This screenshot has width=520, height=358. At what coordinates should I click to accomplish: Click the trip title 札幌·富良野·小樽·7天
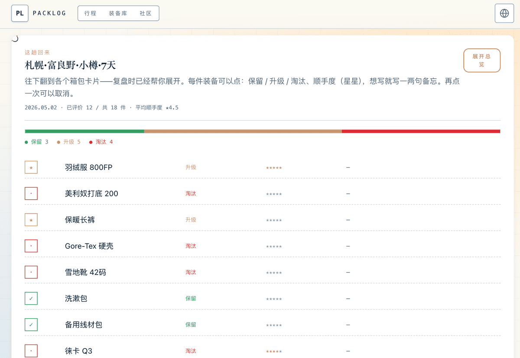(x=70, y=65)
